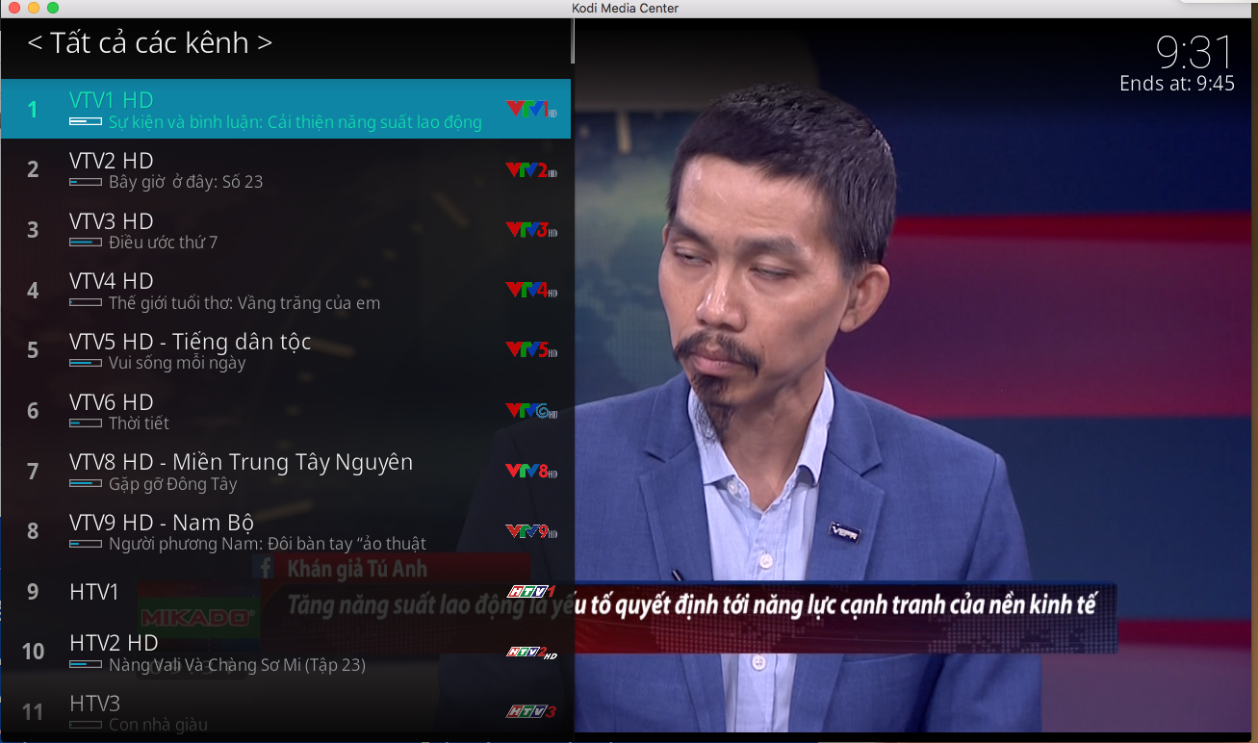Select channel VTV3 HD
1258x743 pixels.
click(x=286, y=230)
